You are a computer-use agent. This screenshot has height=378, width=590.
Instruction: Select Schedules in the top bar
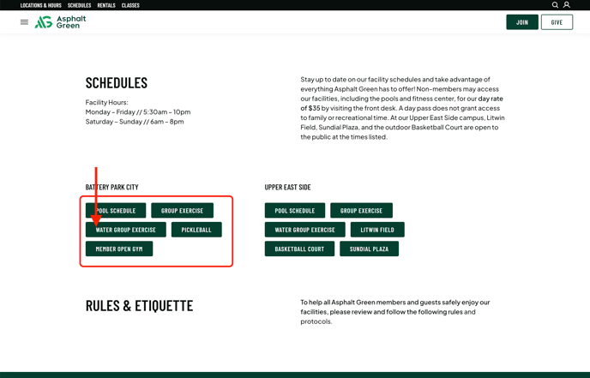(x=79, y=5)
